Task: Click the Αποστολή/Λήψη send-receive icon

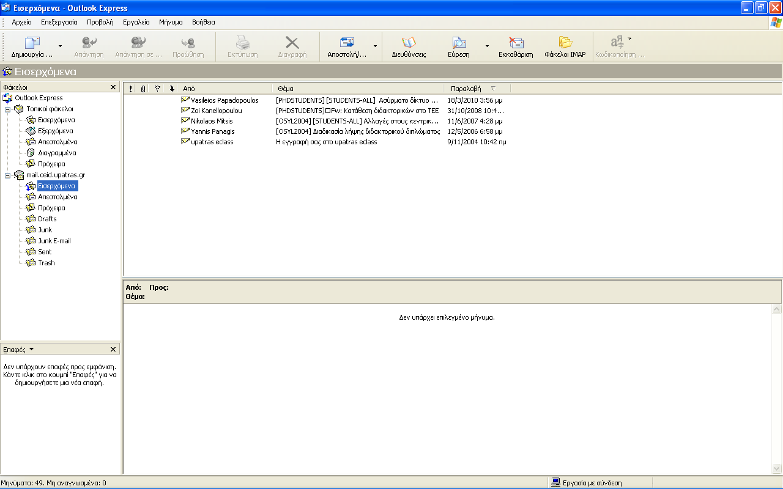Action: pos(347,43)
